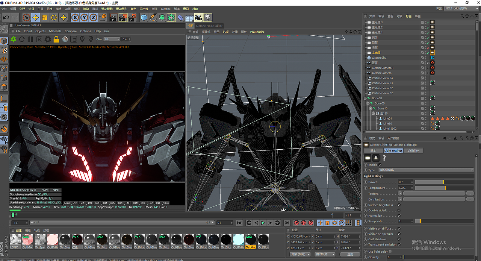The image size is (481, 261).
Task: Adjust the Samp. rate slider
Action: pos(444,221)
